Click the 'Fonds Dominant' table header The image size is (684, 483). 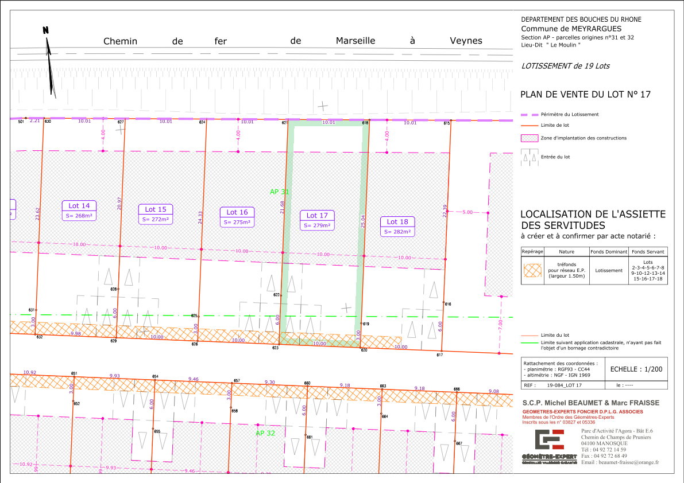tap(609, 251)
